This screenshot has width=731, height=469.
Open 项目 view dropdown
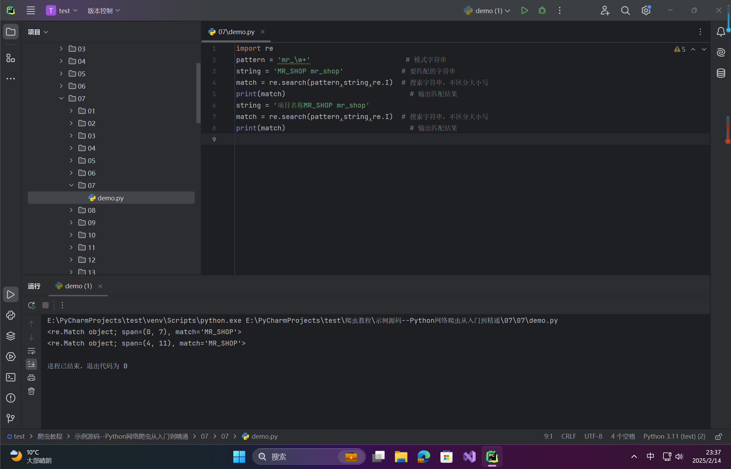coord(38,32)
